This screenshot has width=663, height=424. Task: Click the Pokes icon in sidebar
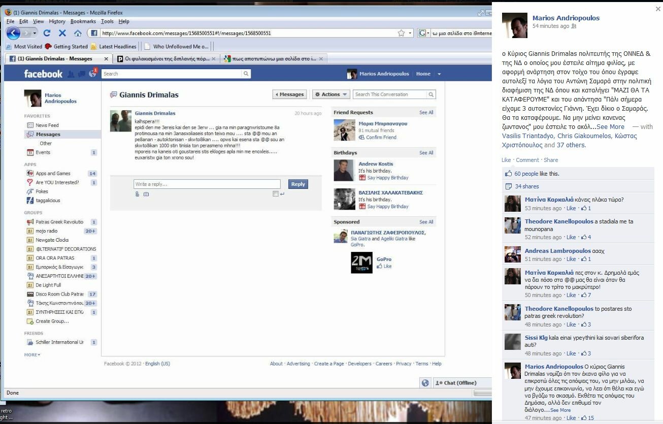30,191
